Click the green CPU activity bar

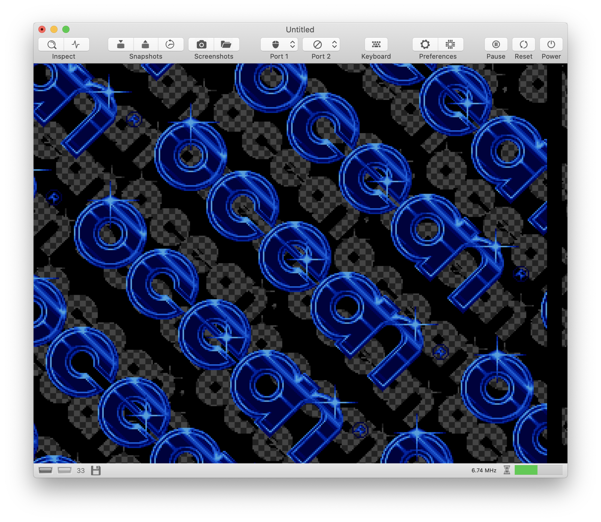coord(538,470)
